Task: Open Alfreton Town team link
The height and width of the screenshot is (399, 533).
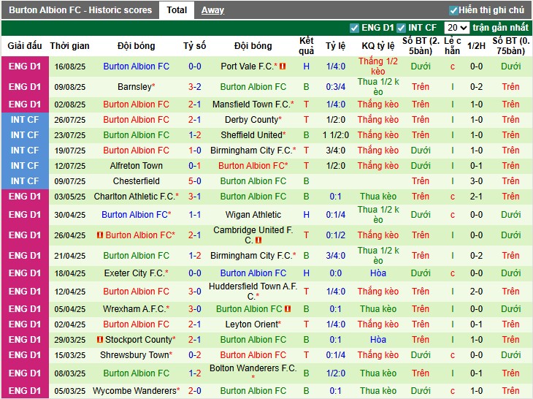Action: point(136,166)
